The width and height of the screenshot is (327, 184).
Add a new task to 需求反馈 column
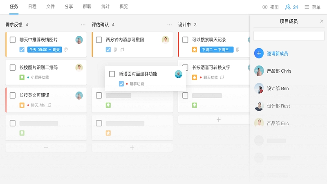coord(46,148)
